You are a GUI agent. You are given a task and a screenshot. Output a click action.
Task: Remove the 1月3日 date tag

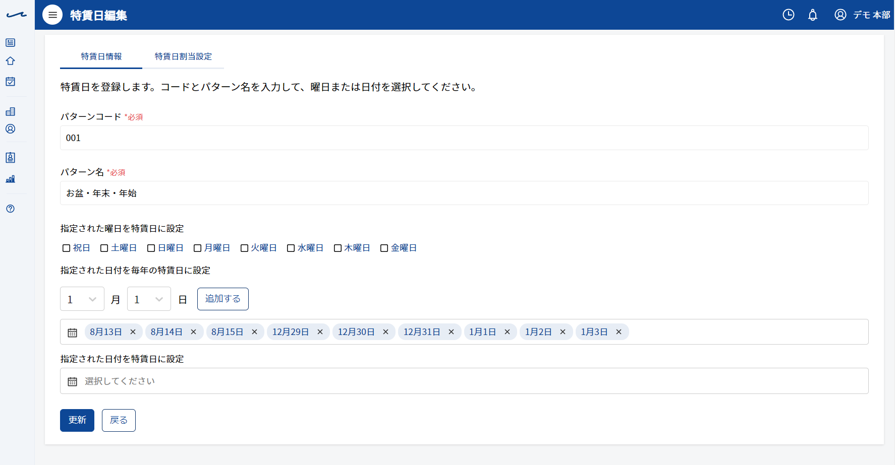coord(619,332)
